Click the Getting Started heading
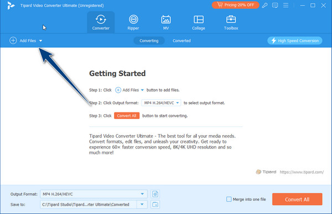This screenshot has width=332, height=214. click(x=117, y=73)
